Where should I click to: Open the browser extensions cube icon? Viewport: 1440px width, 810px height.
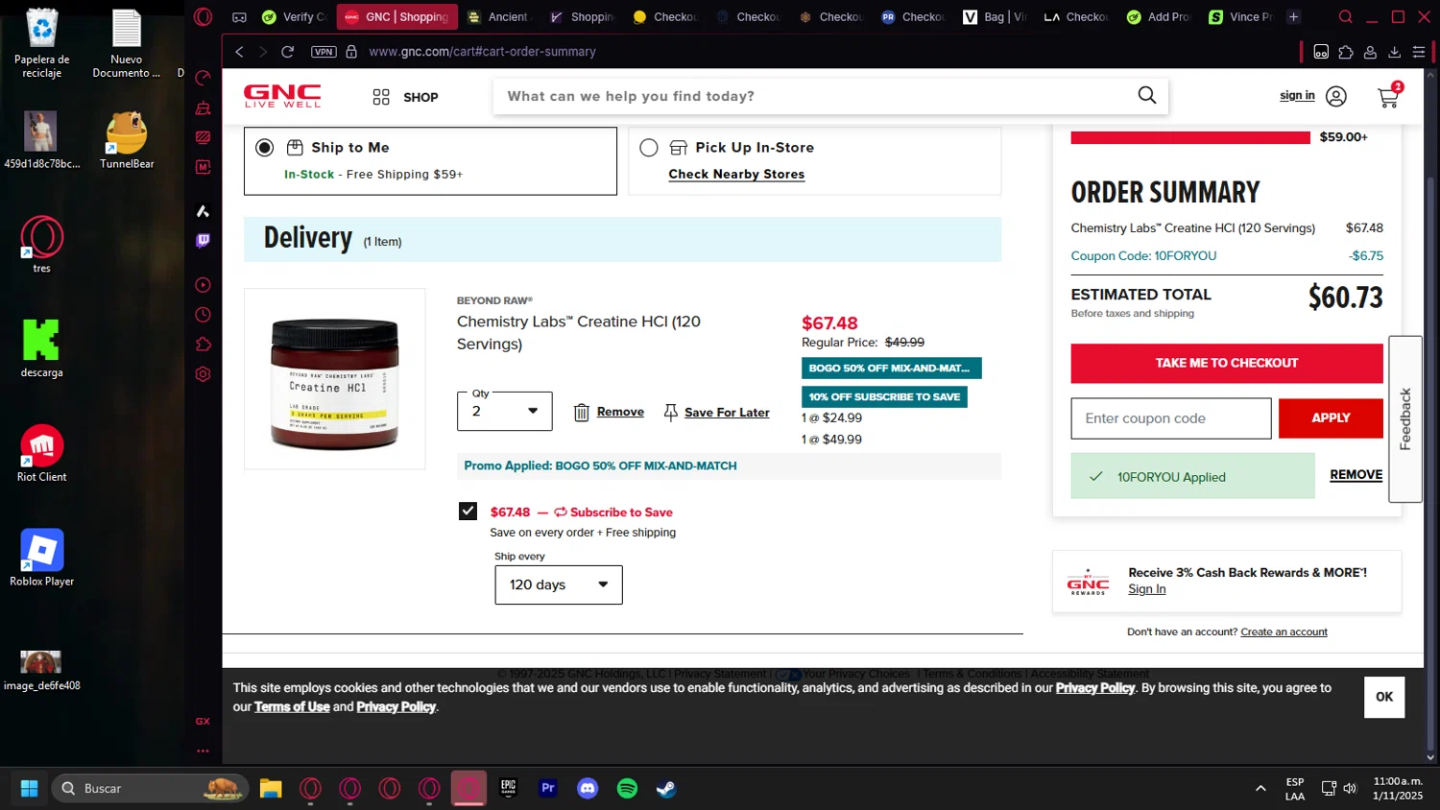point(1346,52)
